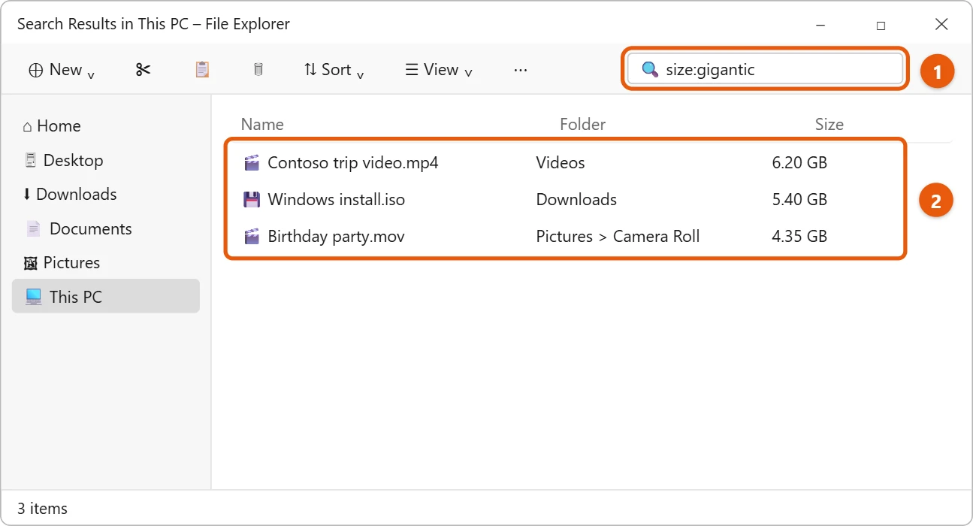This screenshot has height=526, width=973.
Task: Click the This PC monitor icon
Action: 34,297
